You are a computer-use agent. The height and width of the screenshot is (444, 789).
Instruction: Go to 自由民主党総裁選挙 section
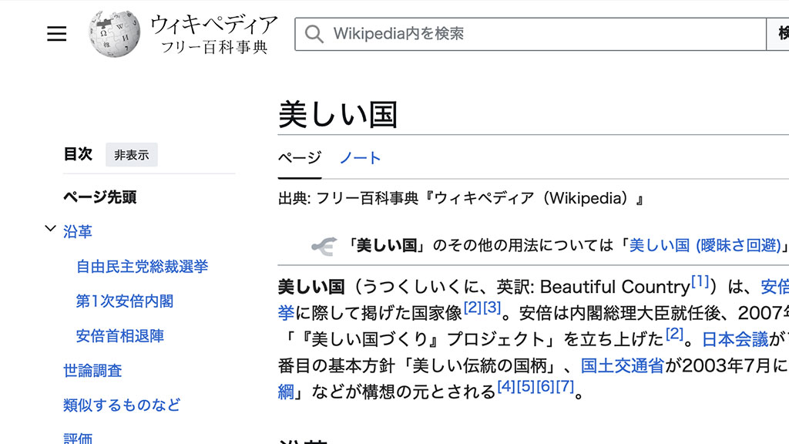[x=142, y=267]
